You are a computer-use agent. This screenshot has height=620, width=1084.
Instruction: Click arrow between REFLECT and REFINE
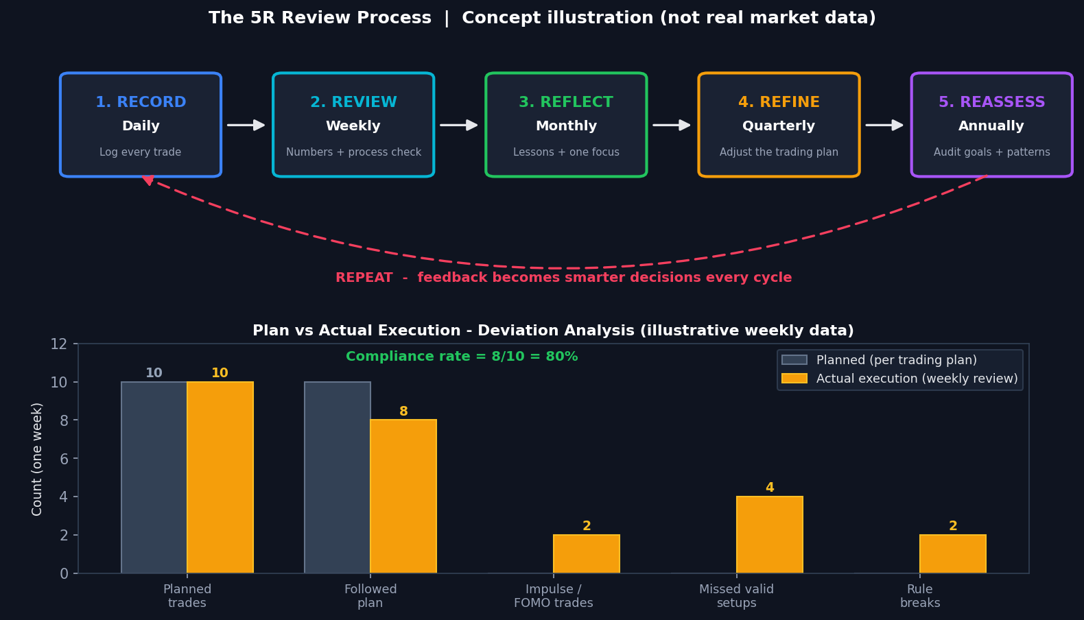pyautogui.click(x=672, y=125)
